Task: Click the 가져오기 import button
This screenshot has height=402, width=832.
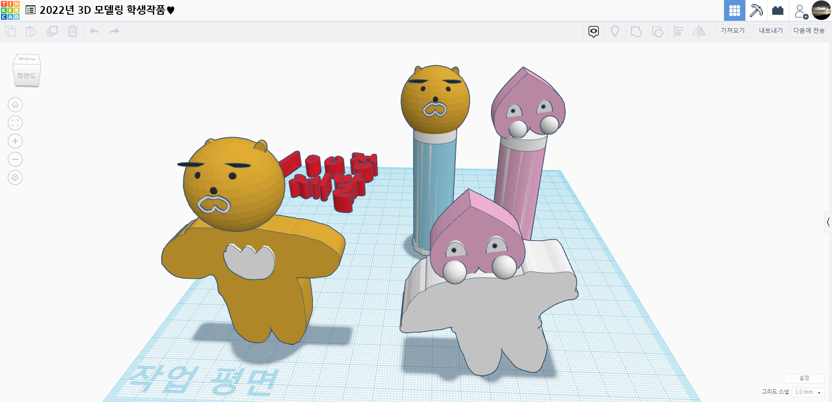Action: tap(733, 31)
